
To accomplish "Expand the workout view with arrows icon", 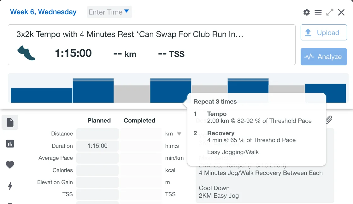I will (330, 12).
